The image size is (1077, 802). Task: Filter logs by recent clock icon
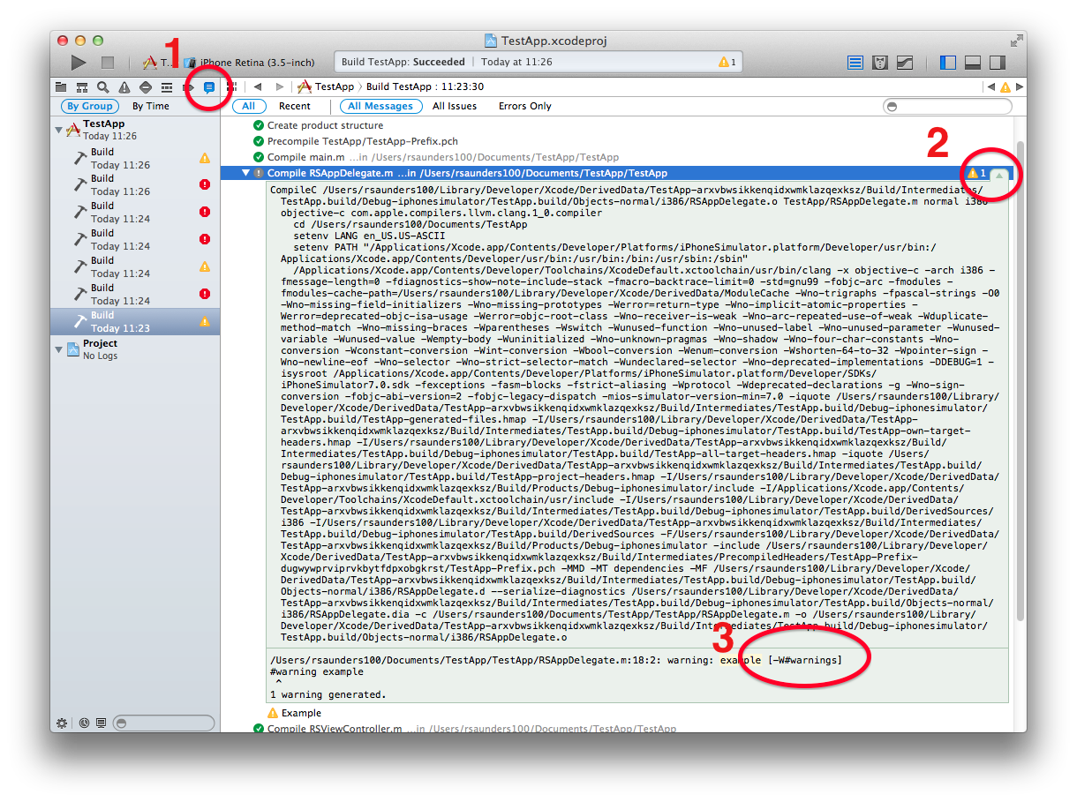point(85,723)
